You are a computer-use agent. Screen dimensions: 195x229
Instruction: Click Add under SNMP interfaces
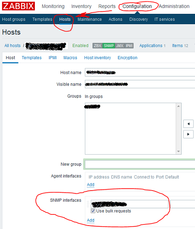click(x=90, y=220)
